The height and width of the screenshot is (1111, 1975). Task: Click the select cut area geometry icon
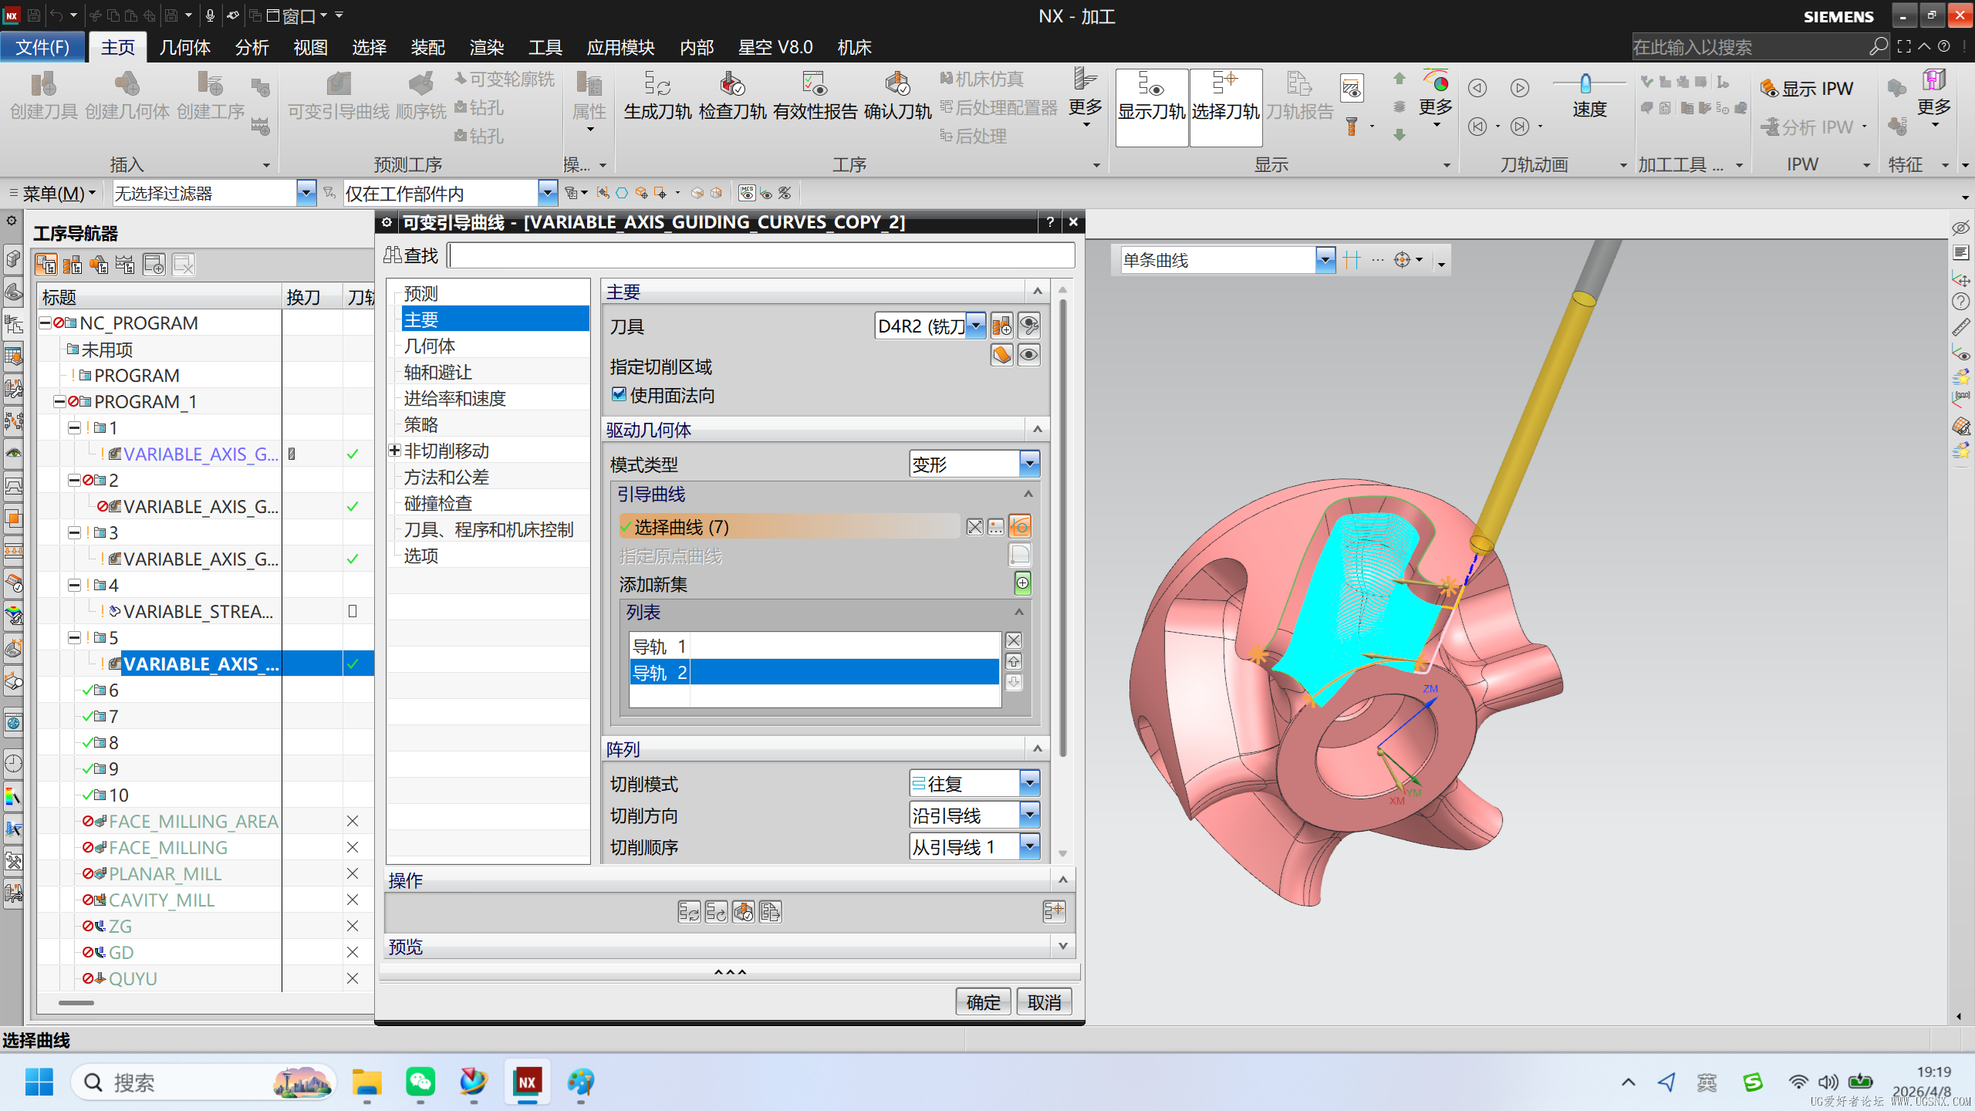pyautogui.click(x=1001, y=355)
